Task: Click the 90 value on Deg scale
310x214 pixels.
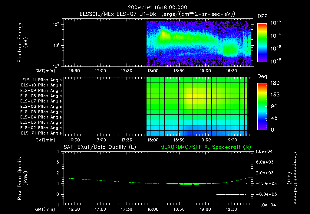Action: click(274, 107)
